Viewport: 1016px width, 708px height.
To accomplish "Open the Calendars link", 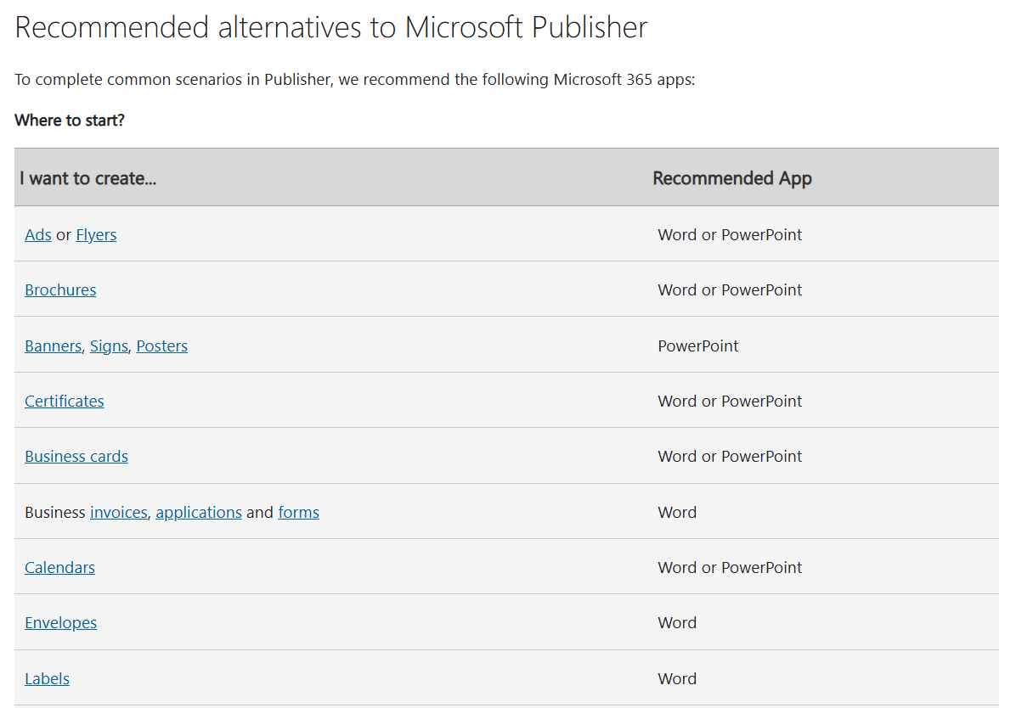I will click(59, 567).
